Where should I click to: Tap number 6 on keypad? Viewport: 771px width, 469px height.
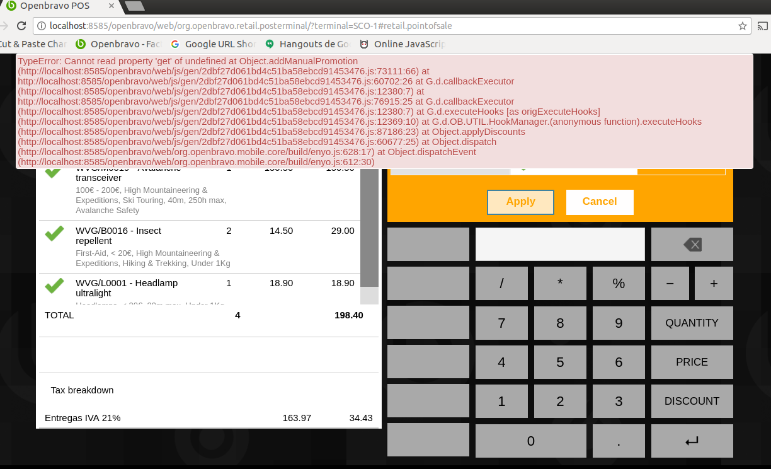click(619, 362)
